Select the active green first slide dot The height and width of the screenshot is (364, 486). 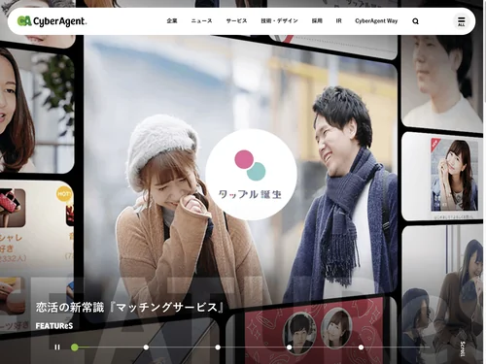click(75, 347)
